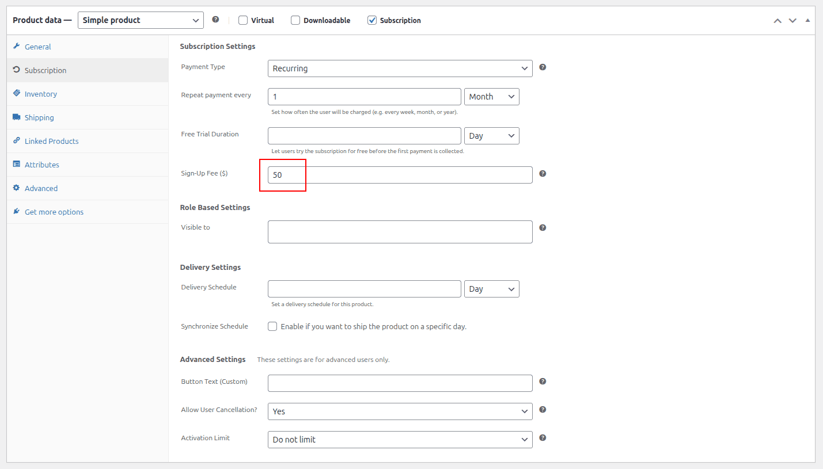This screenshot has height=469, width=823.
Task: Open the Linked Products tab
Action: [51, 141]
